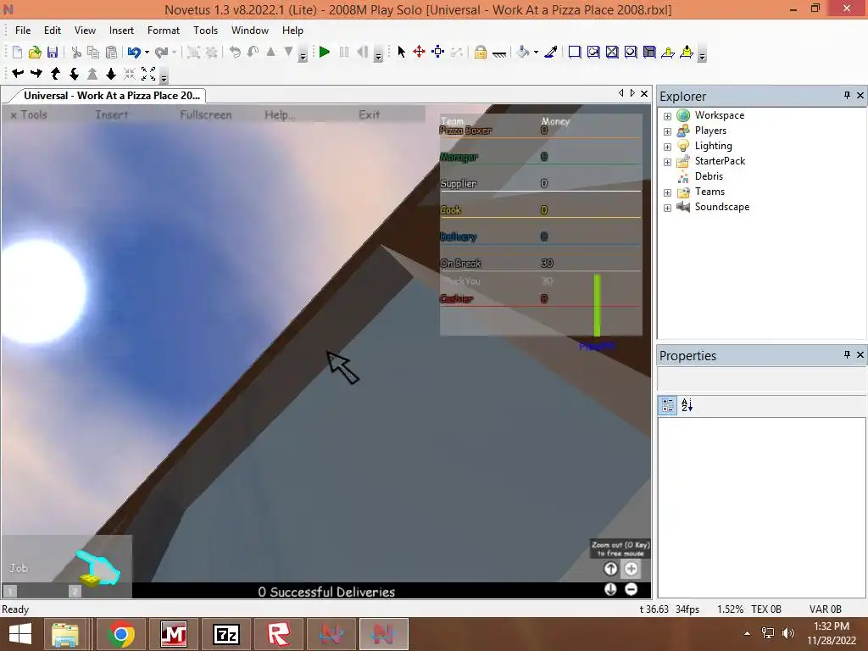
Task: Expand the Teams tree node
Action: 667,192
